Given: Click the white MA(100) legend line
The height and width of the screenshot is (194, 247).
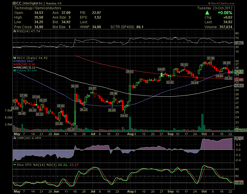Looking at the screenshot, I should (15, 67).
